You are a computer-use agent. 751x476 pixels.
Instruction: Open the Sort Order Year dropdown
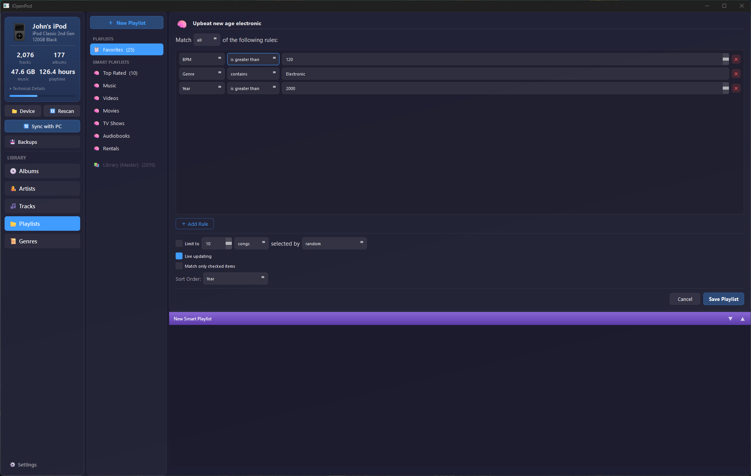(235, 279)
